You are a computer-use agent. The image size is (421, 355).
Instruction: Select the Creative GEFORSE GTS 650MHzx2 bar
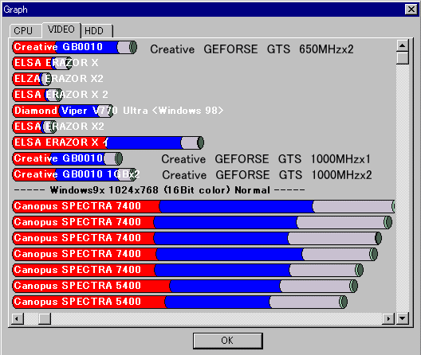point(75,47)
